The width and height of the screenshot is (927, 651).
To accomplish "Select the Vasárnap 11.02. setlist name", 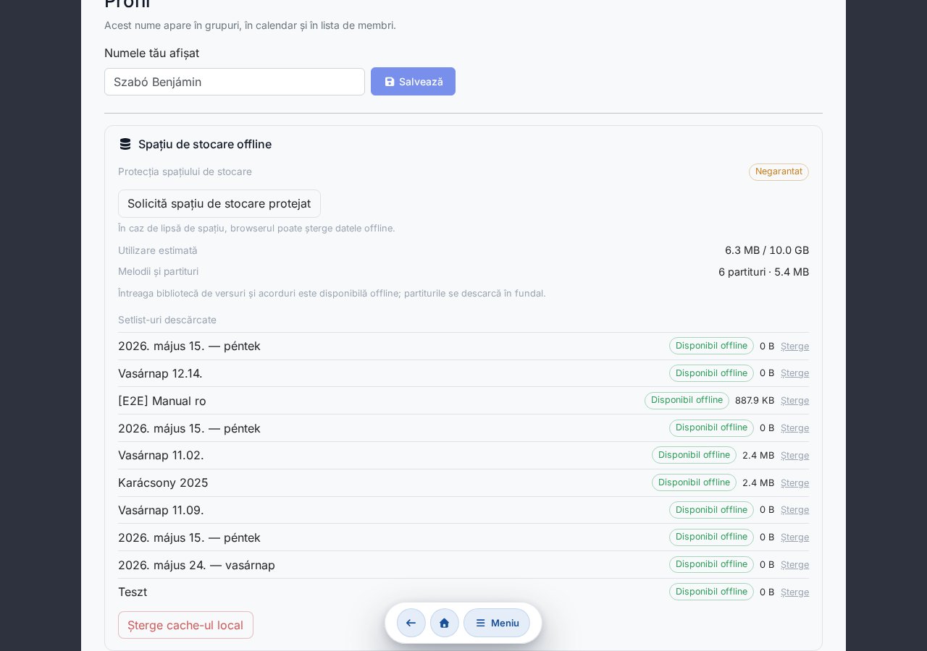I will click(x=161, y=455).
